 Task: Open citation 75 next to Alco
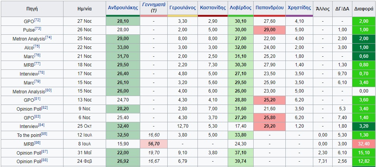[36, 46]
